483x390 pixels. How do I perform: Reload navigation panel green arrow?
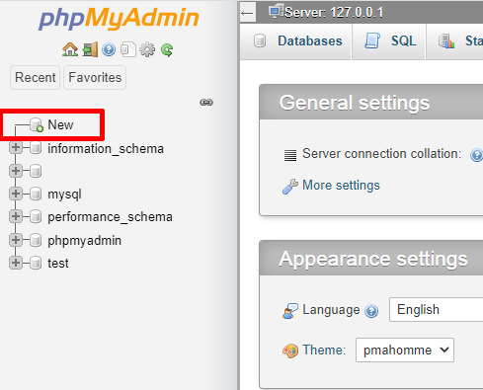pyautogui.click(x=167, y=50)
